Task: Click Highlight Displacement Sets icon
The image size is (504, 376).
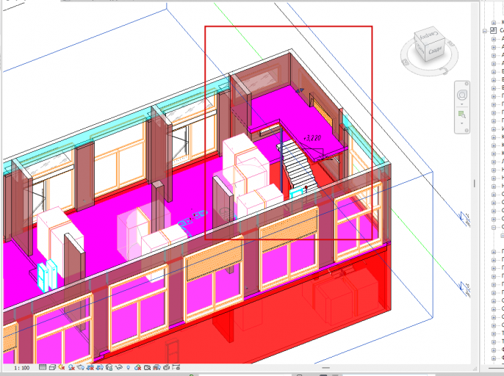Action: click(x=167, y=367)
